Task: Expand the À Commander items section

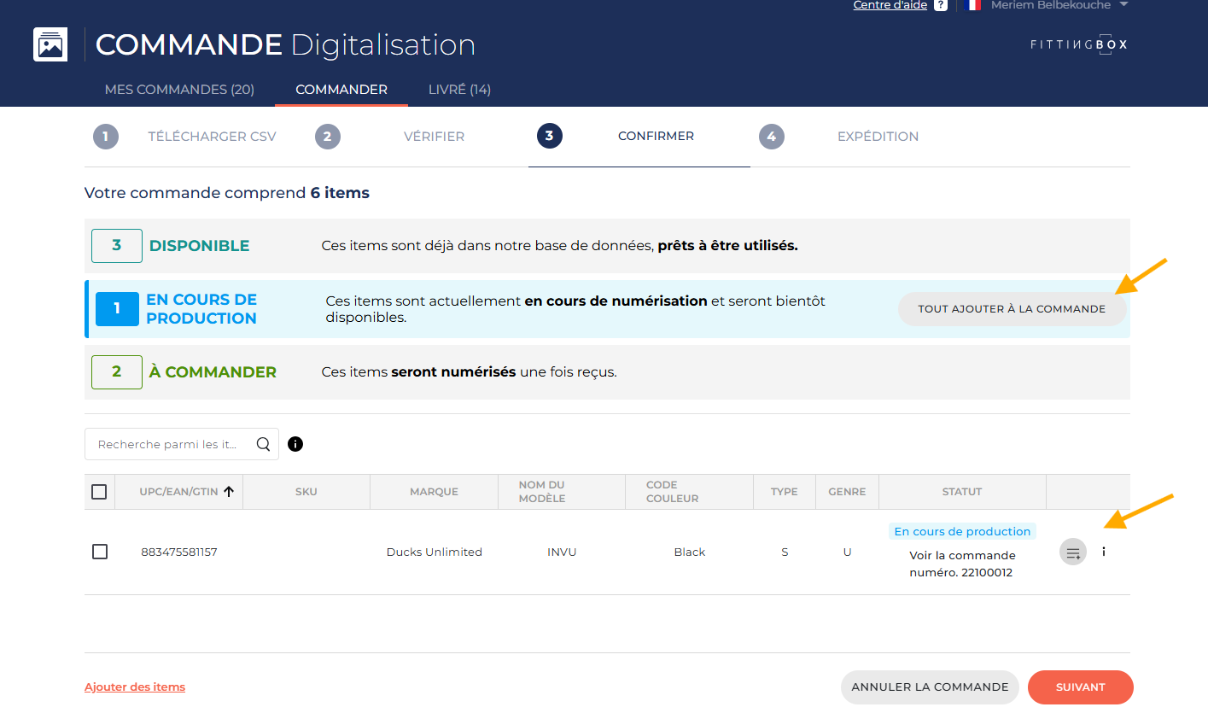Action: [x=213, y=372]
